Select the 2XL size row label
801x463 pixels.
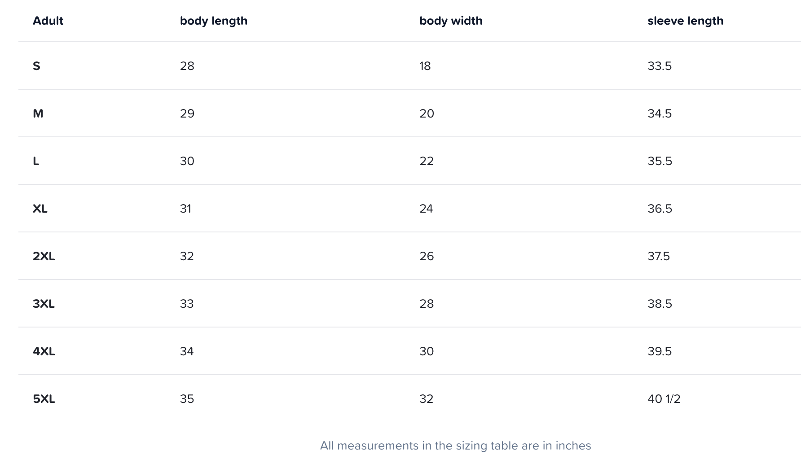44,256
